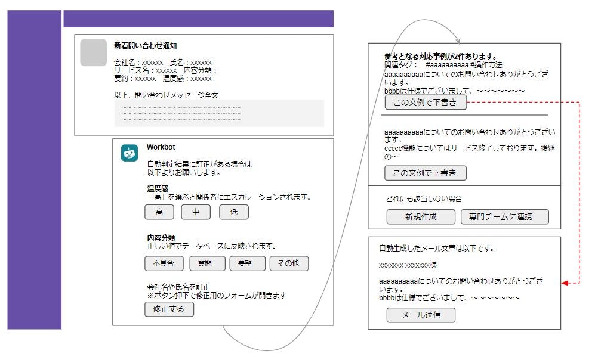The width and height of the screenshot is (598, 363).
Task: Draft a reply with the first この文例で下書き button
Action: coord(426,102)
